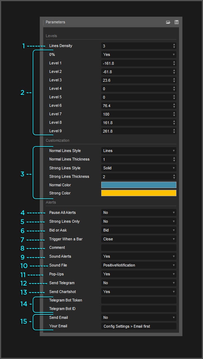Open the Sound File PositiveNotification dropdown
The image size is (203, 359).
click(x=139, y=265)
